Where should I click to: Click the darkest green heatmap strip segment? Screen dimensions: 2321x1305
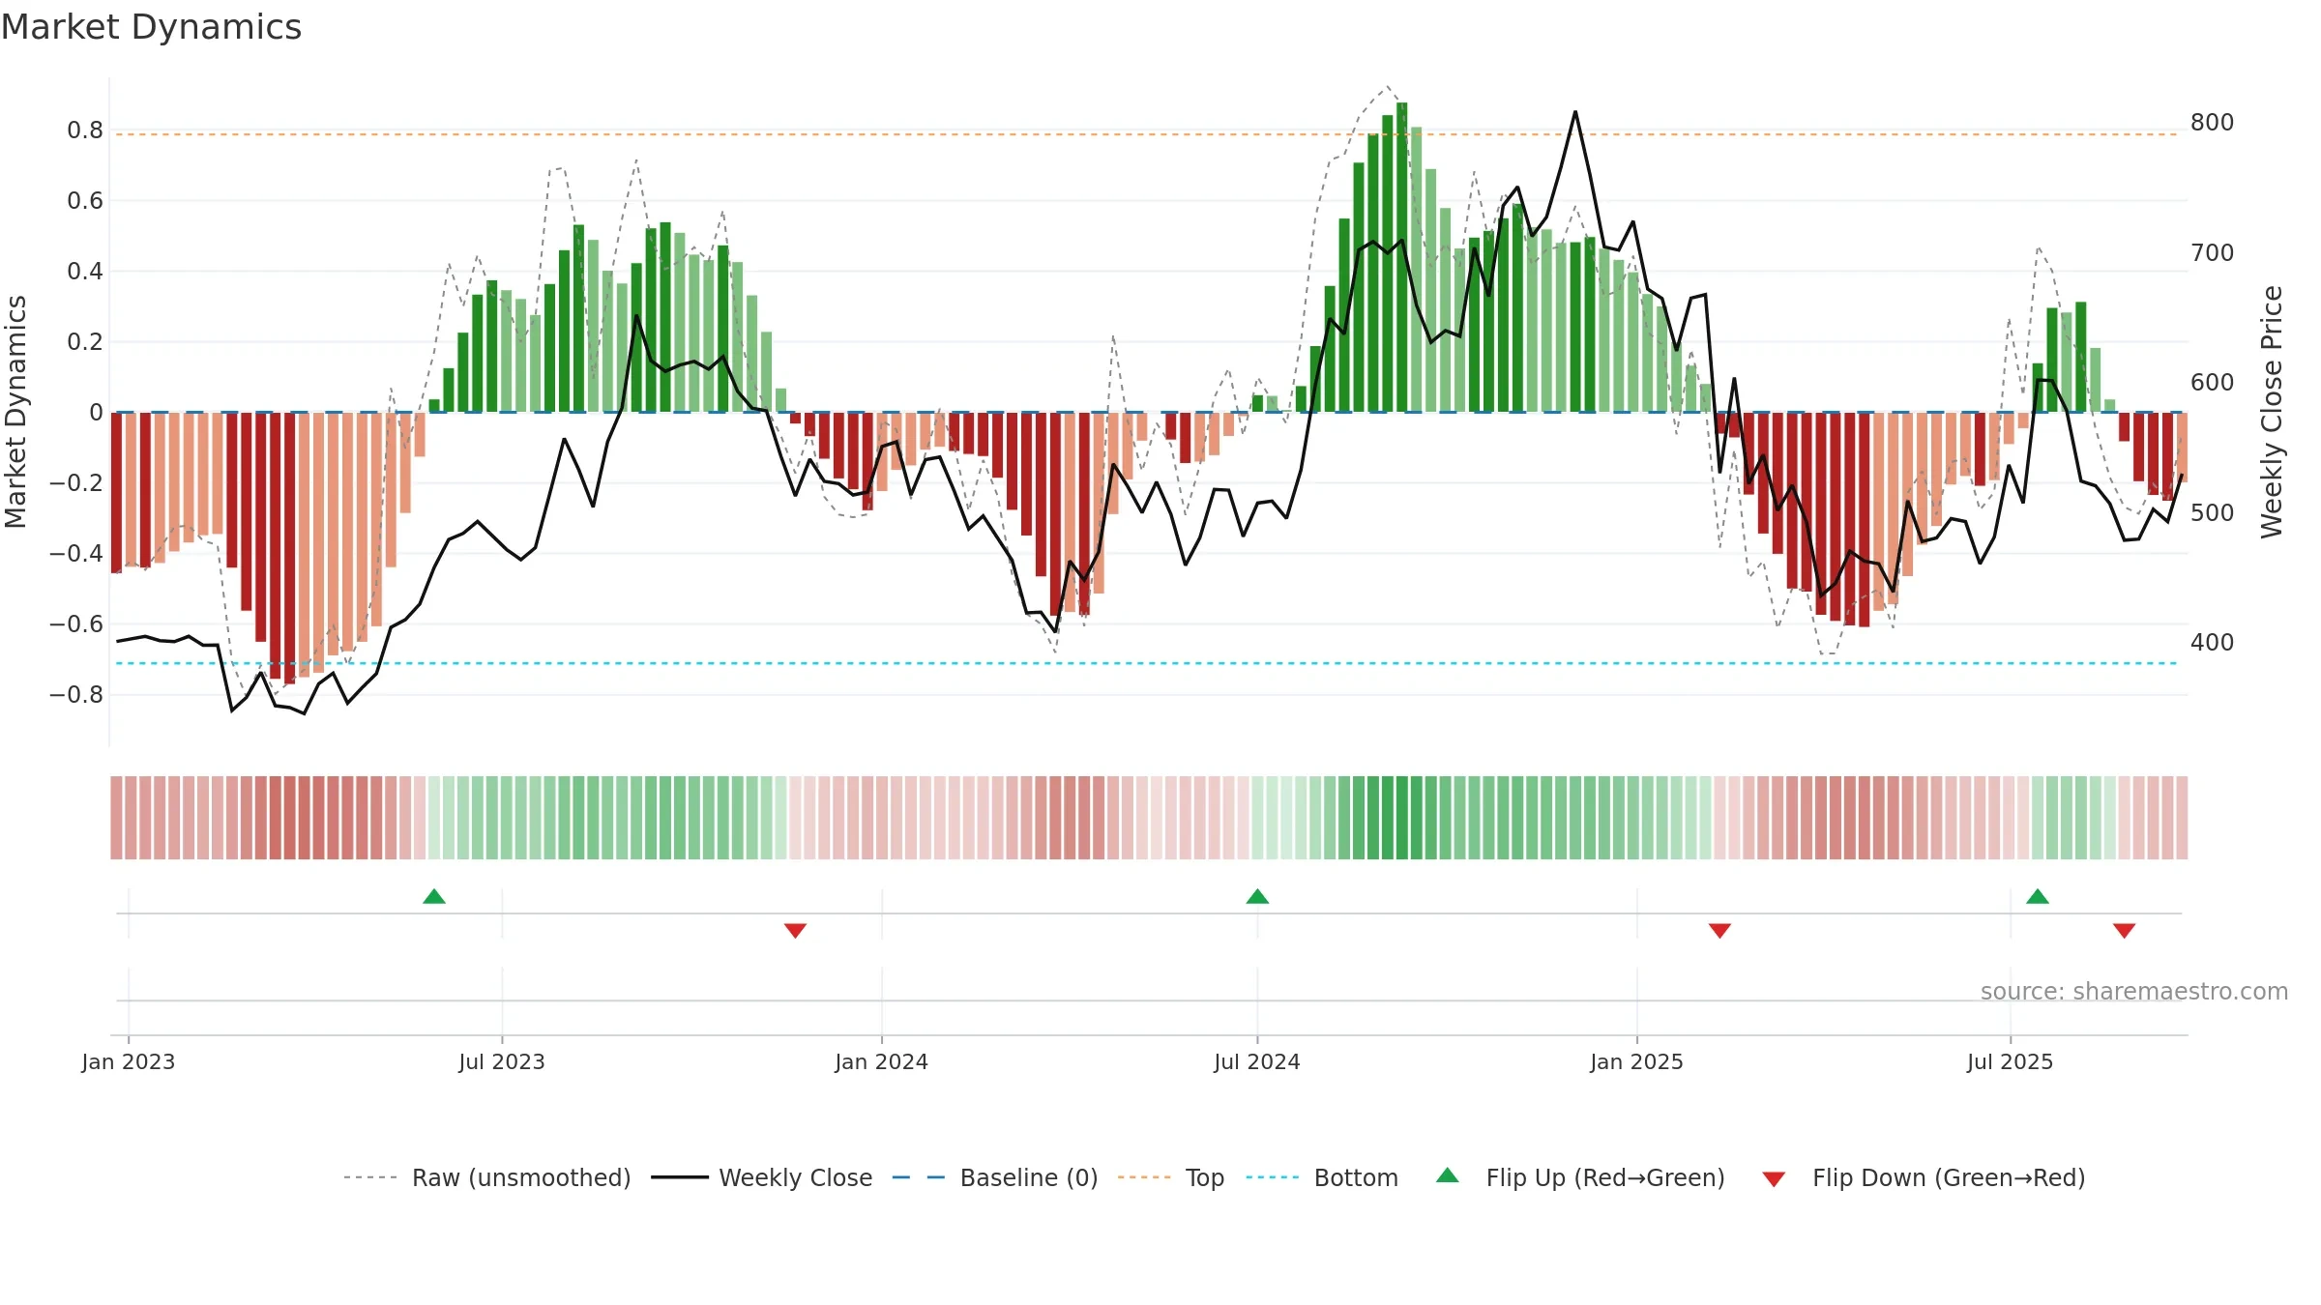coord(1401,818)
